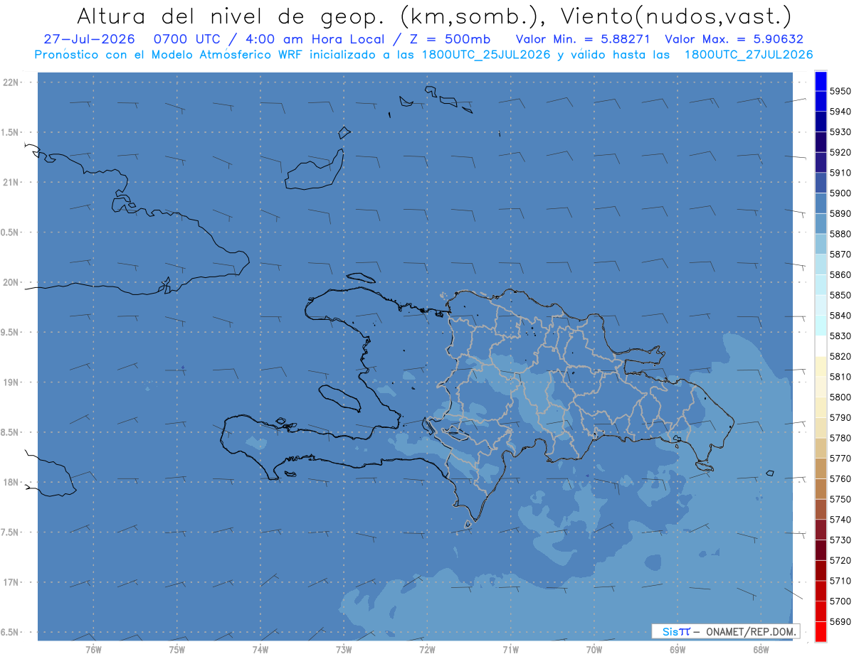
Task: Click the '5900' color scale value
Action: tap(840, 193)
